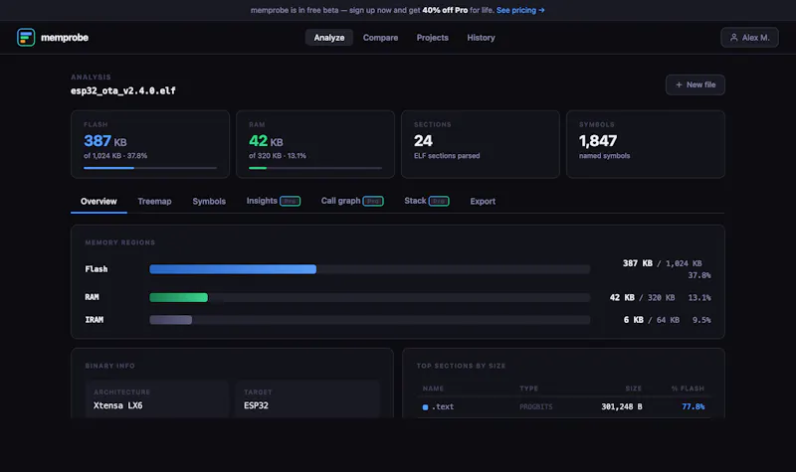
Task: Click the Flash 387 KB summary card
Action: [x=150, y=144]
